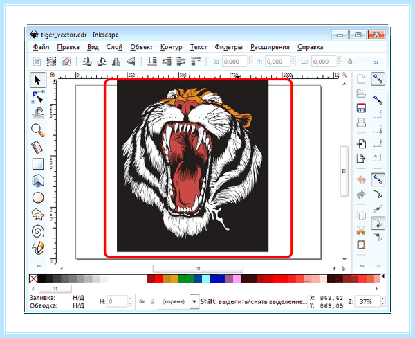Viewport: 415px width, 338px height.
Task: Click the Redo arrow icon
Action: coord(361,195)
